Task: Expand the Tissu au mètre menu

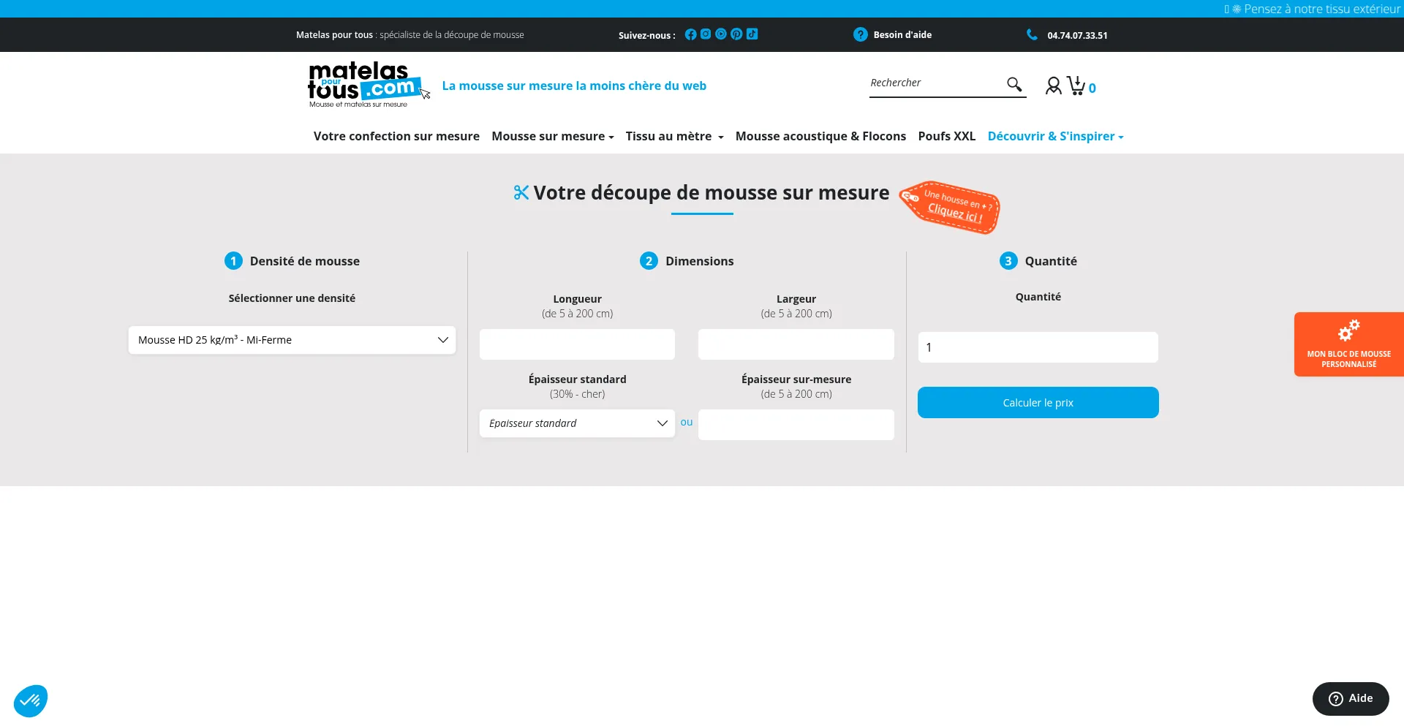Action: (x=674, y=137)
